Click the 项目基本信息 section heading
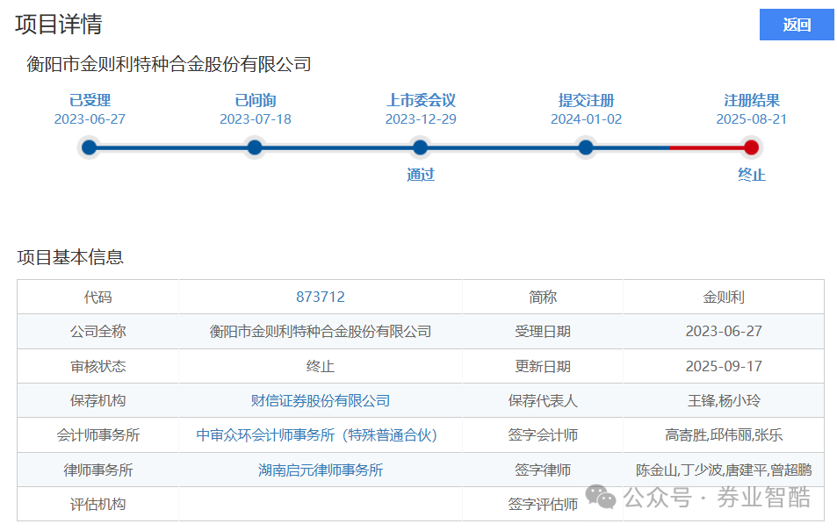 click(70, 257)
